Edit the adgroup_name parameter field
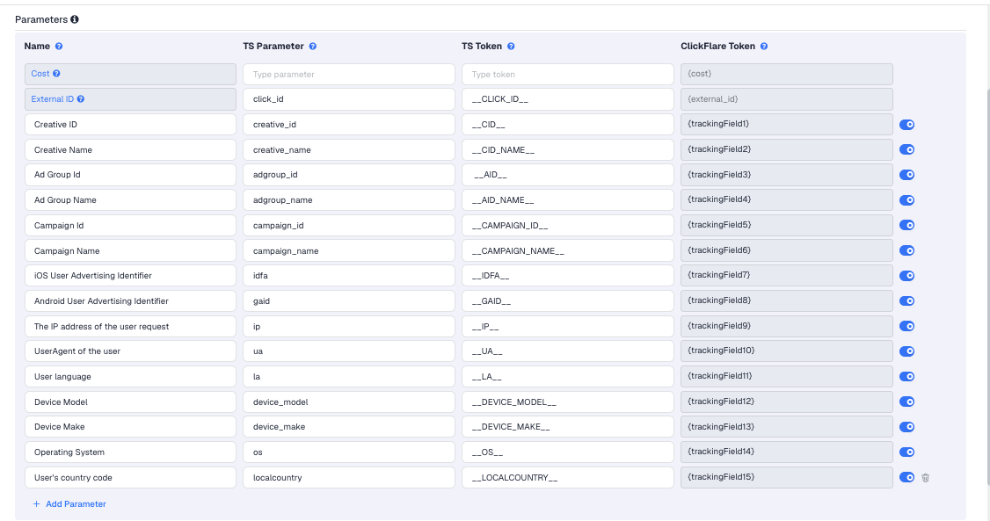This screenshot has height=521, width=990. coord(348,200)
